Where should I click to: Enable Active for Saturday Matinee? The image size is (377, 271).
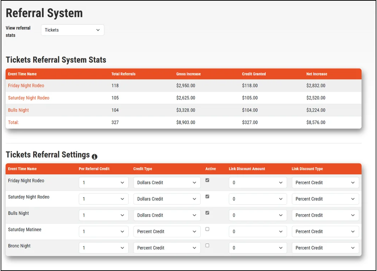207,229
